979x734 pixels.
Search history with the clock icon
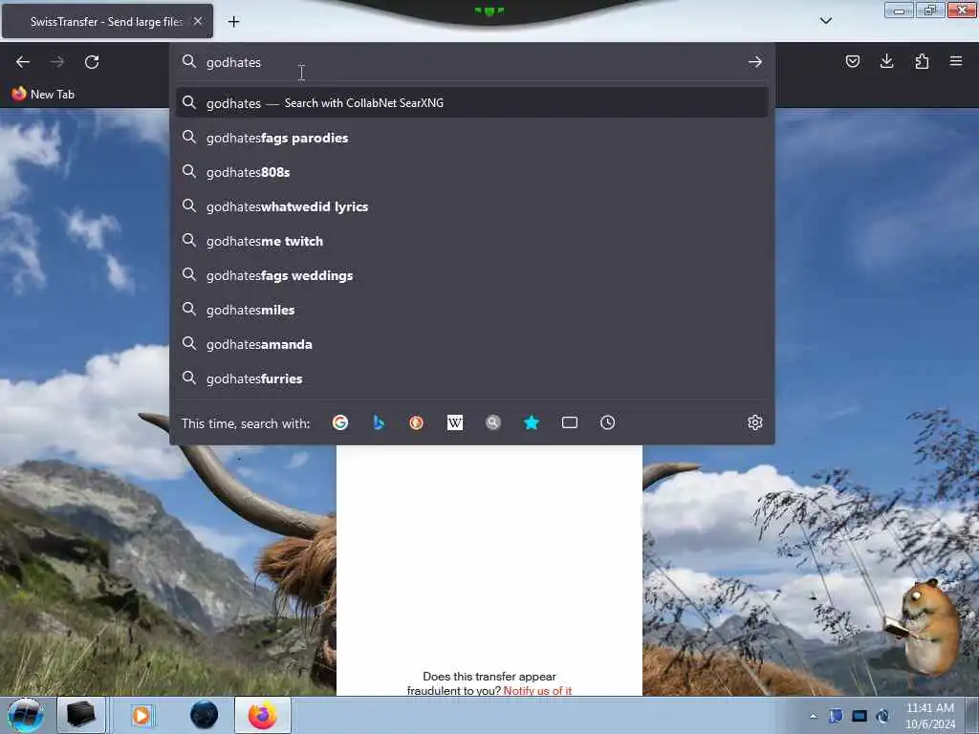coord(607,422)
